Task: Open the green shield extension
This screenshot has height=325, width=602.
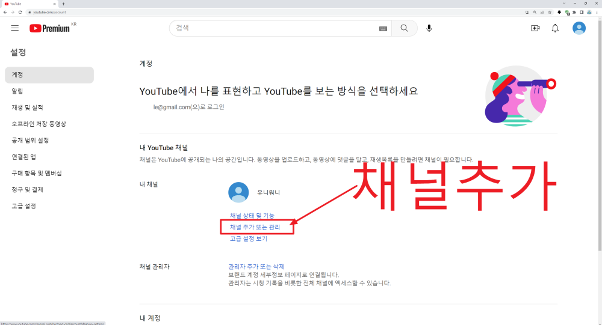Action: click(567, 12)
